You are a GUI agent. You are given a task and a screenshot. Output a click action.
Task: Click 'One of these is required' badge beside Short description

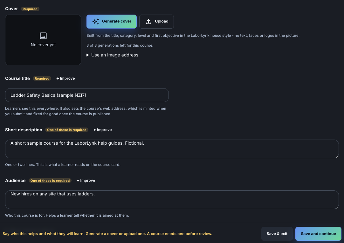67,130
